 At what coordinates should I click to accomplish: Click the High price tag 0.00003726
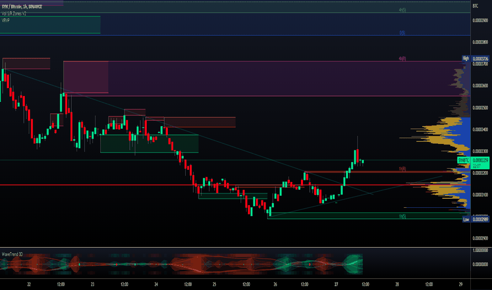476,59
